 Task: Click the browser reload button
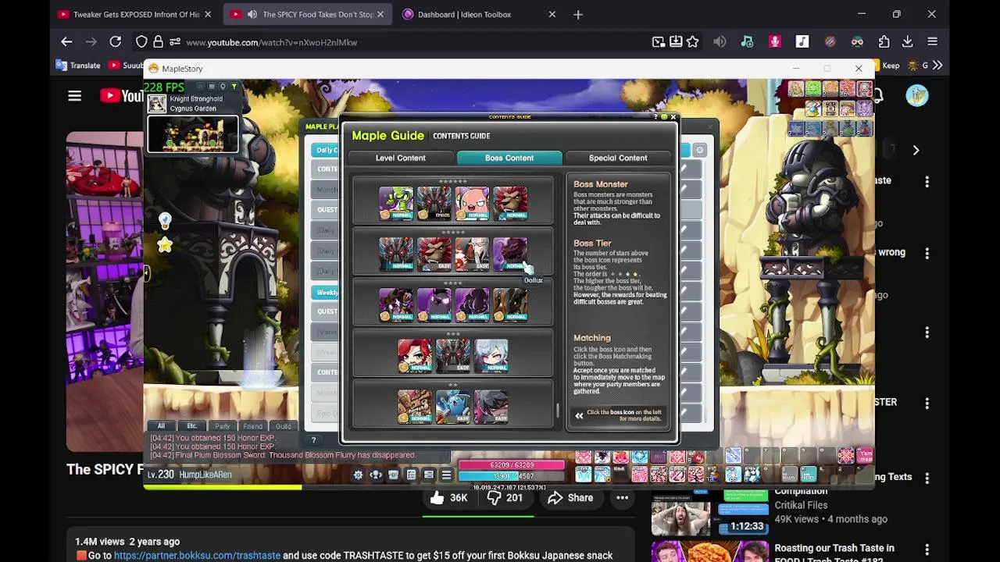tap(115, 42)
